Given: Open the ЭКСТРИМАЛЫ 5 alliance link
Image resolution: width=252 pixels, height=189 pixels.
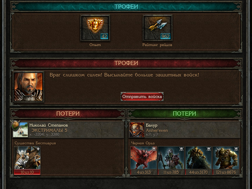Looking at the screenshot, I should 49,130.
